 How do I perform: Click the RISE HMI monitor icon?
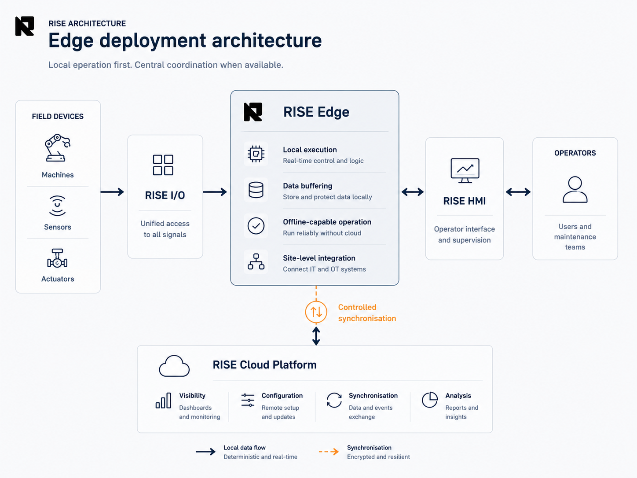[465, 170]
